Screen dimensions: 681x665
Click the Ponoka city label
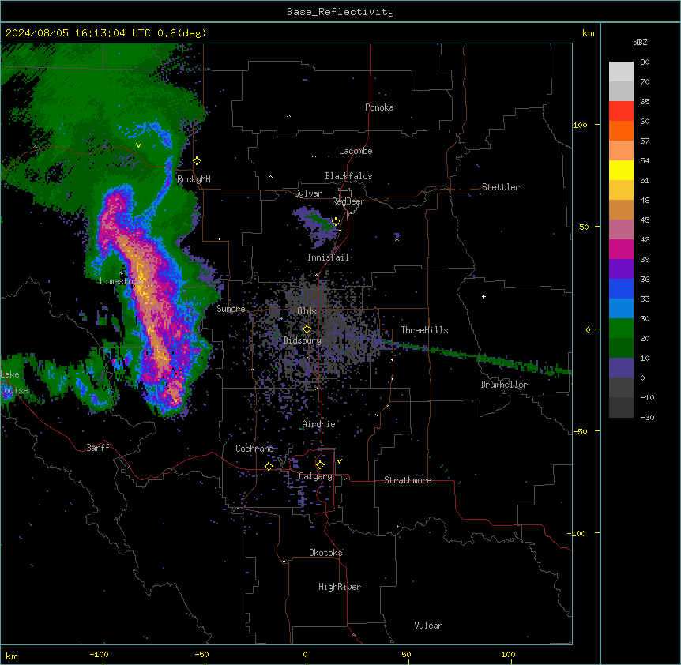379,107
